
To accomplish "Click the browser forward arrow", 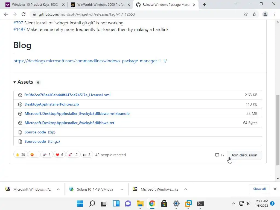I will coord(15,14).
